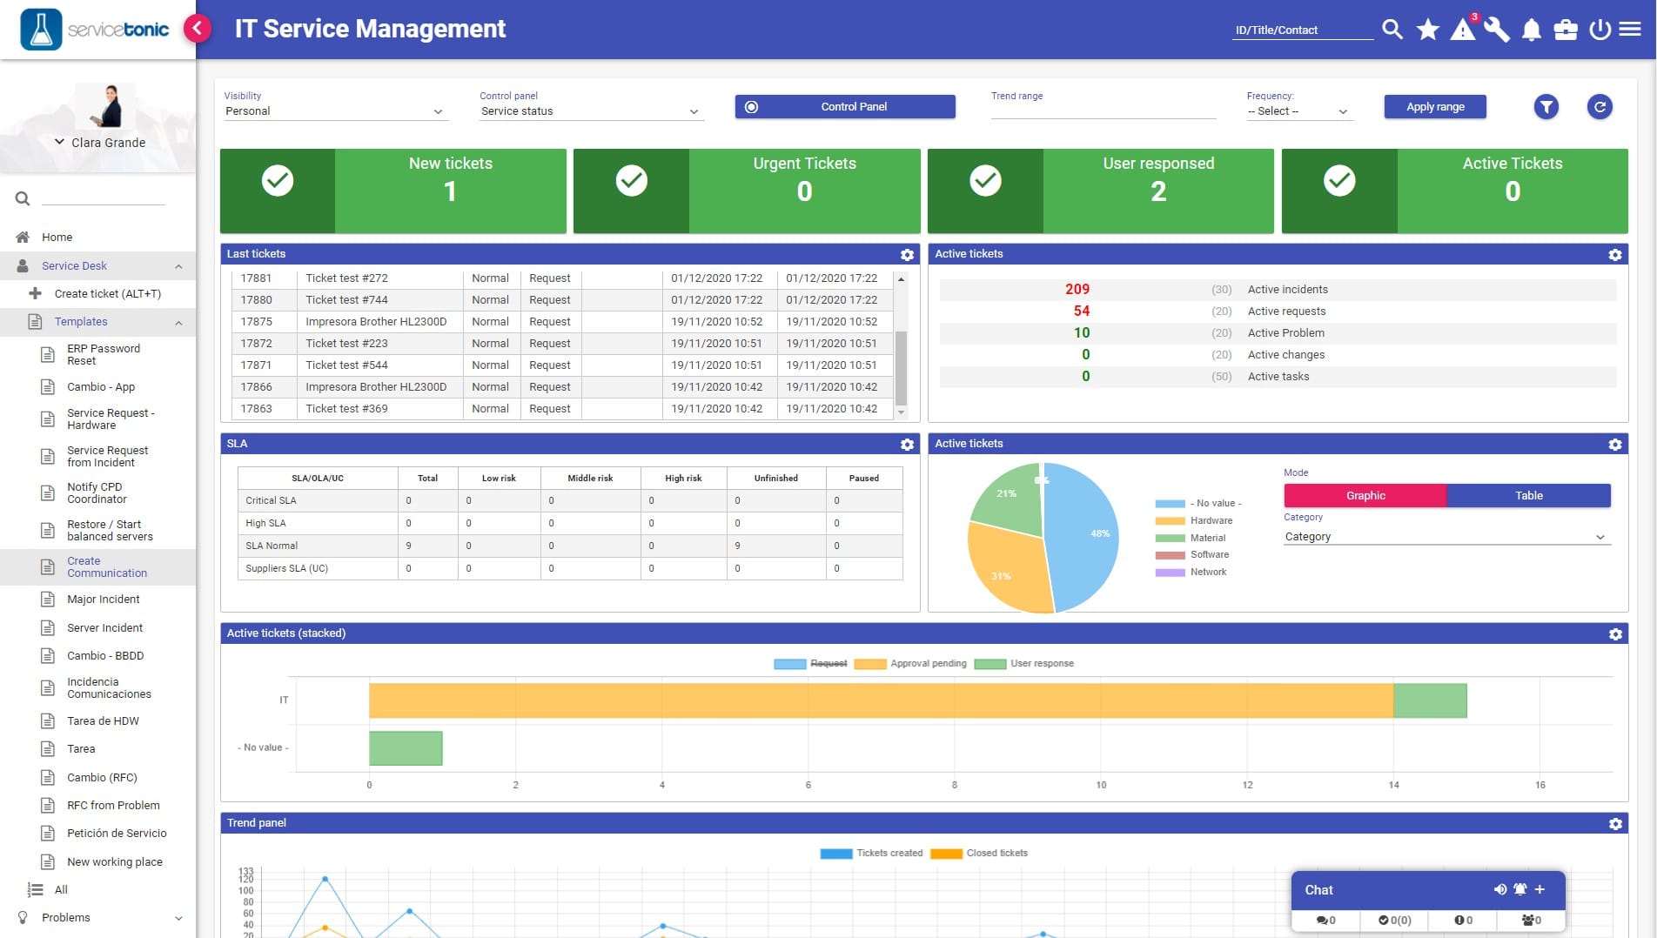Open settings gear of Trend panel

point(1615,824)
